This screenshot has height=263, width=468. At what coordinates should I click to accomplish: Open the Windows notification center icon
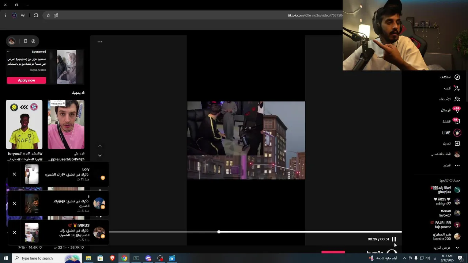coord(460,258)
